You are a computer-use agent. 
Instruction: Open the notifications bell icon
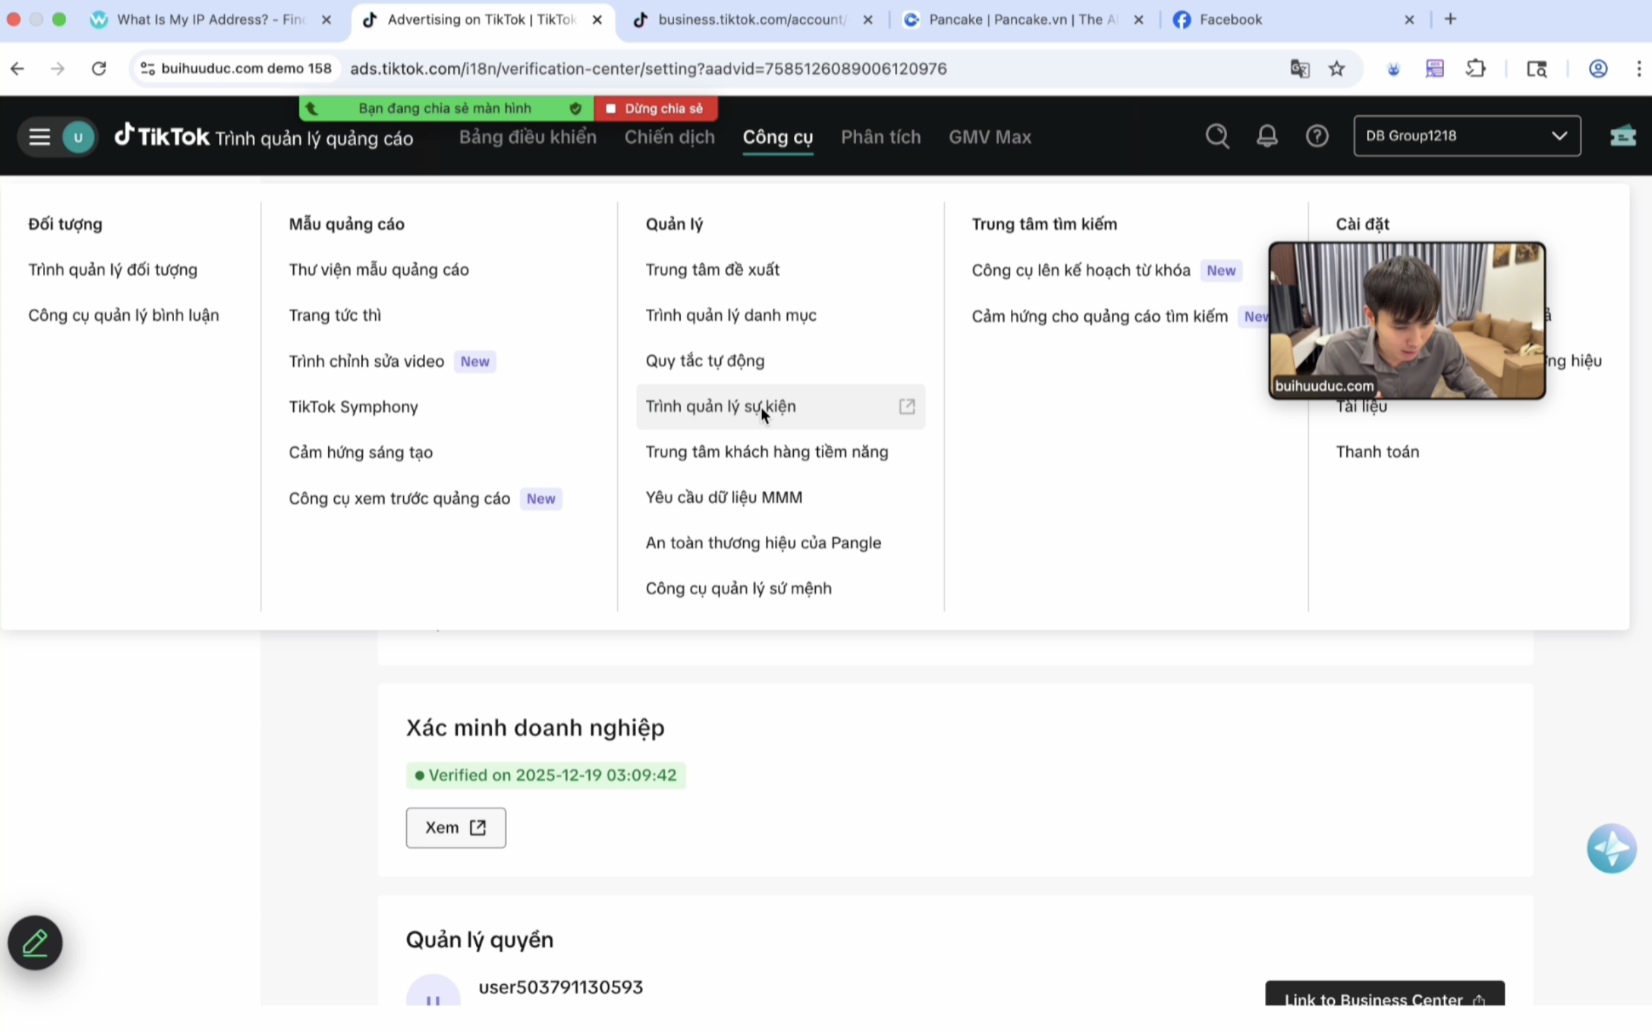pos(1267,136)
